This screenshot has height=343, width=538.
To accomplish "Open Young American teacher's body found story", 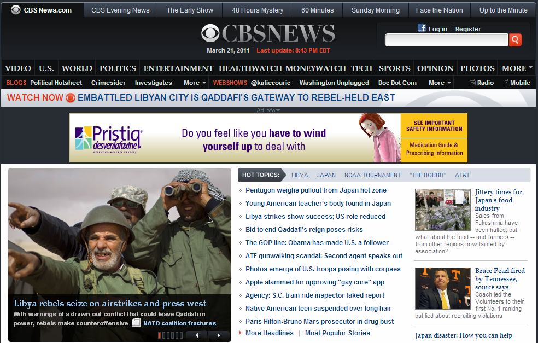I will (x=318, y=204).
